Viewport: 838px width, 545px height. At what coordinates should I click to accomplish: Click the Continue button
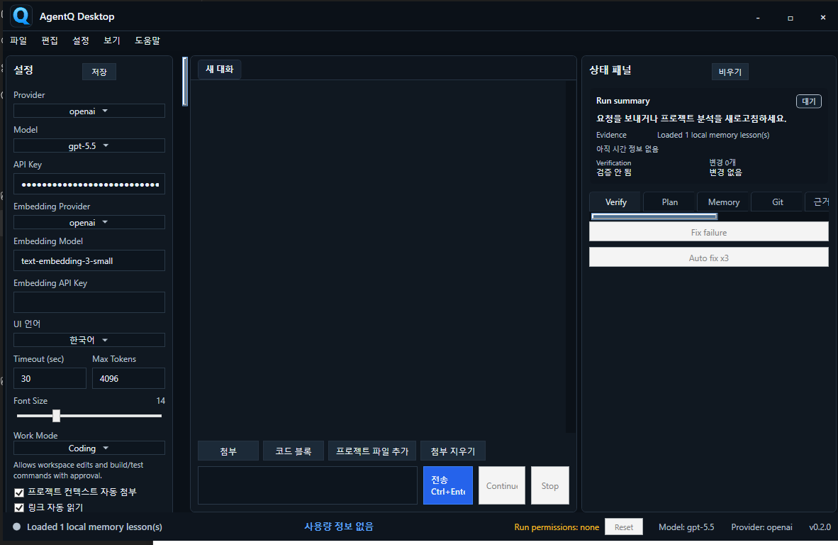pos(502,485)
